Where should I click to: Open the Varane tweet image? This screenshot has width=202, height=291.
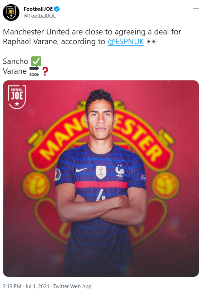[101, 178]
